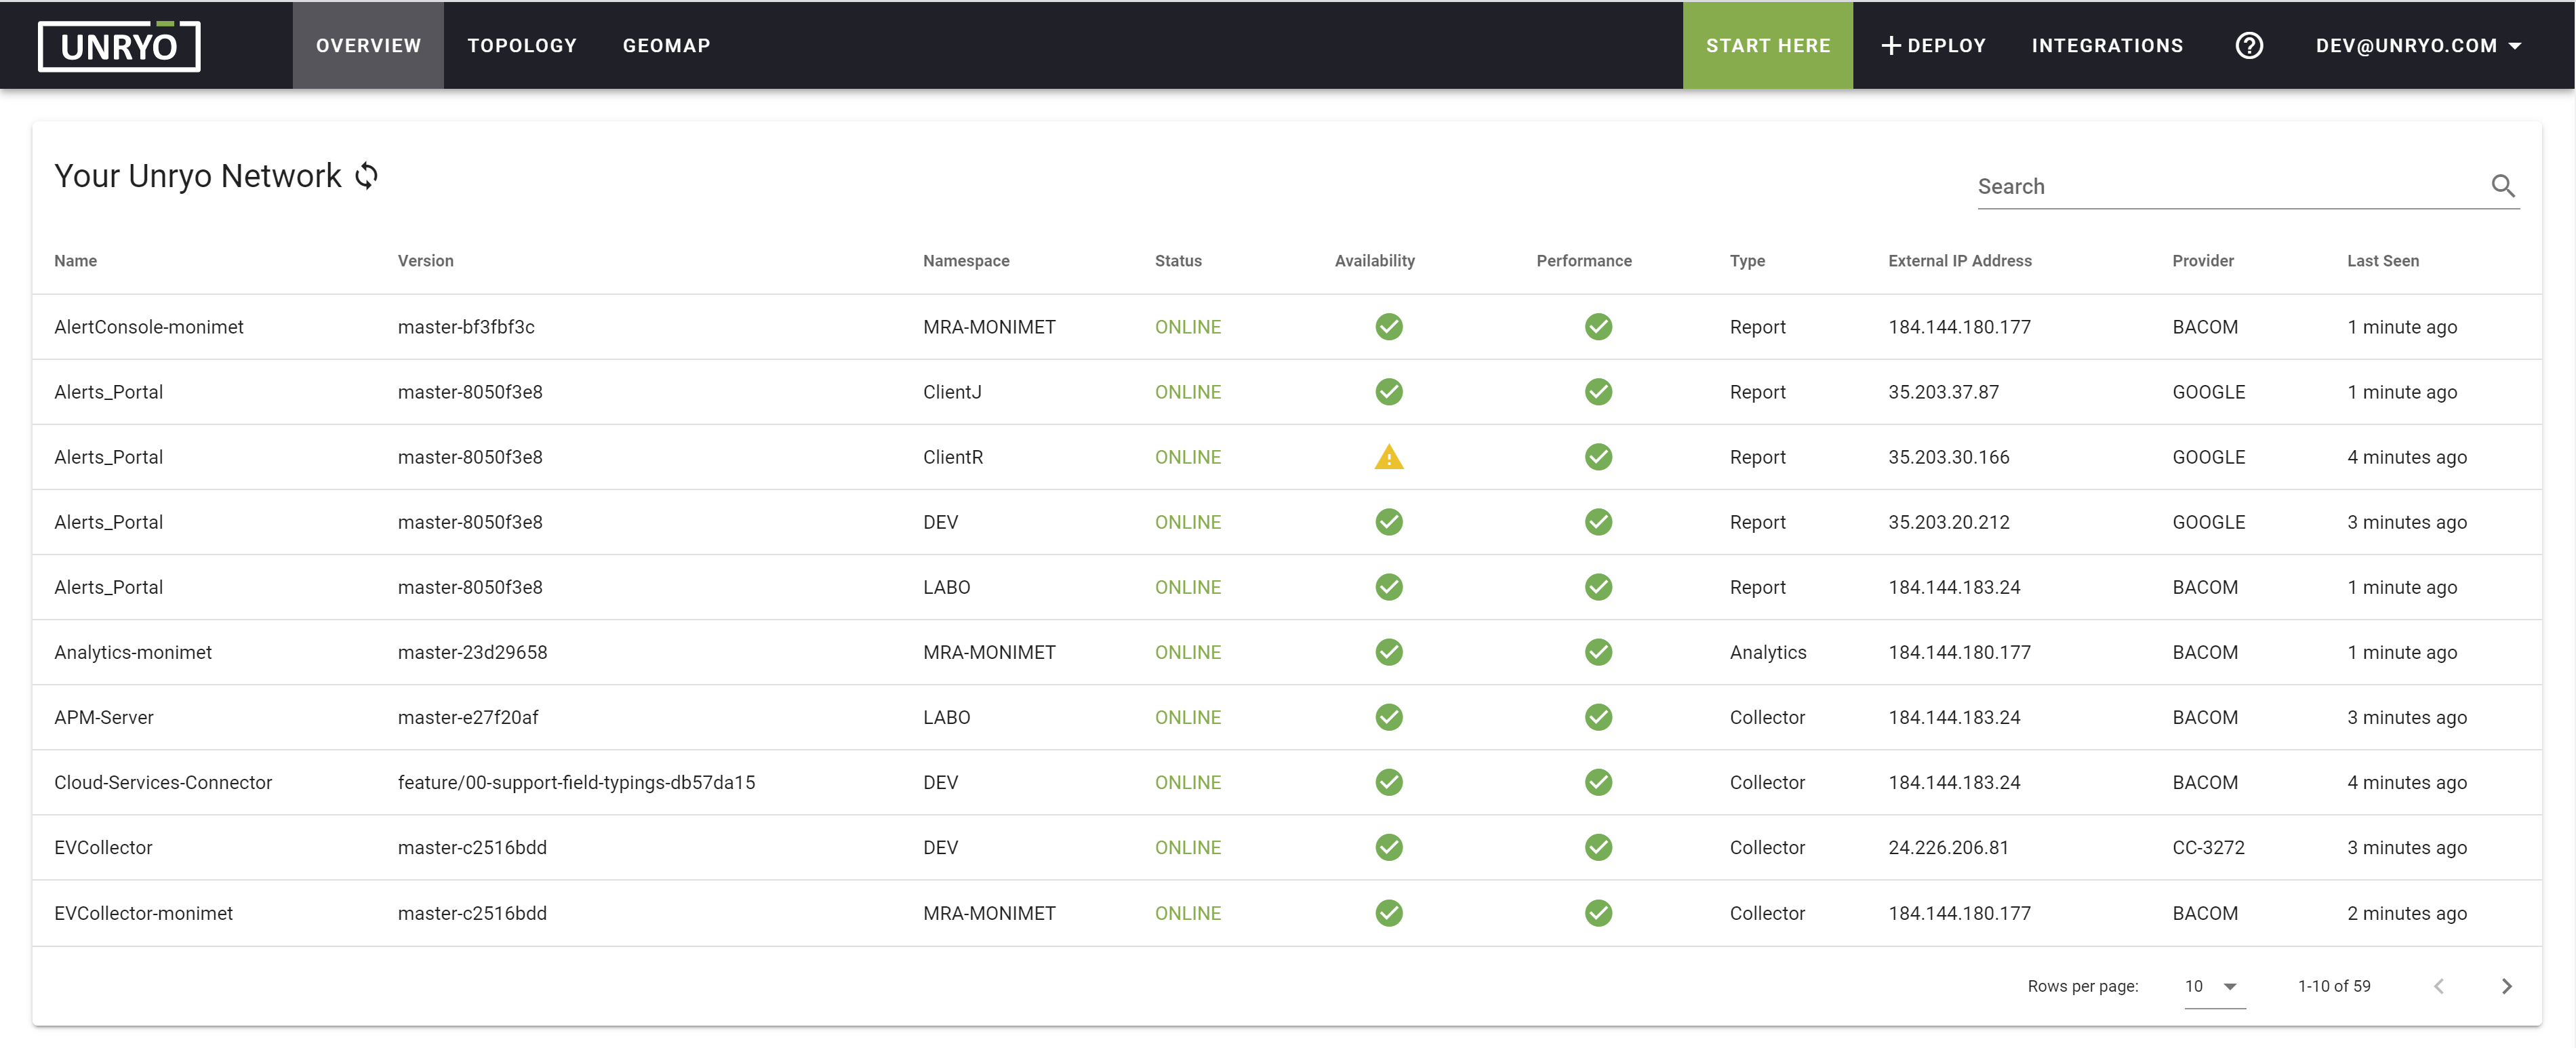
Task: Refresh the Unryo Network list
Action: [367, 176]
